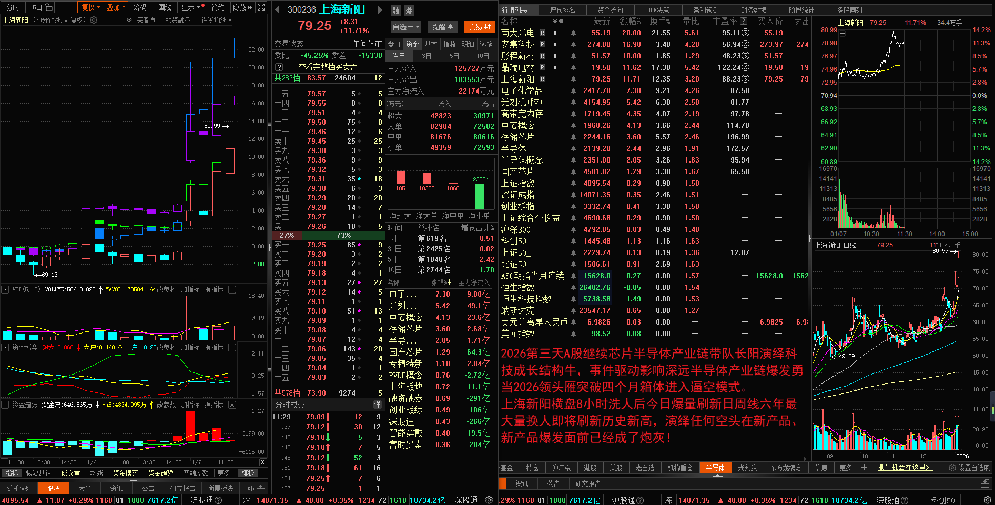The image size is (995, 505).
Task: Open the 设置均线 dropdown
Action: [x=216, y=20]
